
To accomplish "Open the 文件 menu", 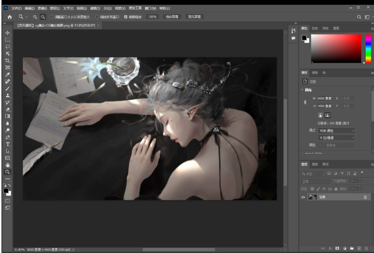I will (x=16, y=8).
